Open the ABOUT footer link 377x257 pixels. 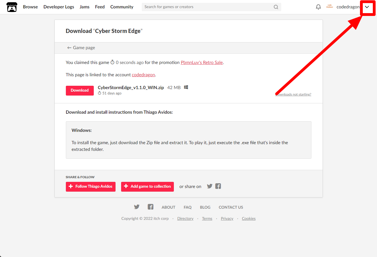[169, 207]
